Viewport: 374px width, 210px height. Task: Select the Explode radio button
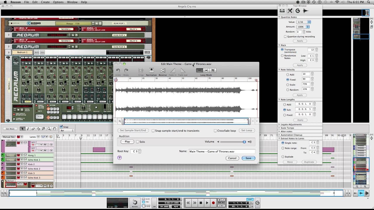[x=283, y=157]
